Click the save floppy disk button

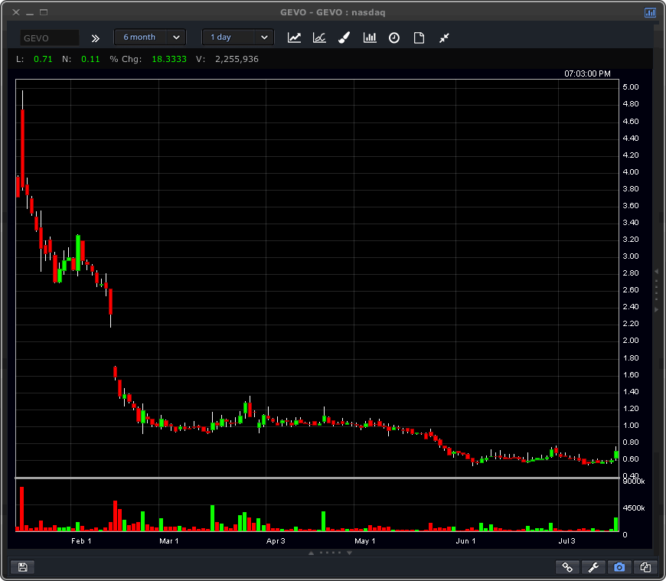click(22, 567)
